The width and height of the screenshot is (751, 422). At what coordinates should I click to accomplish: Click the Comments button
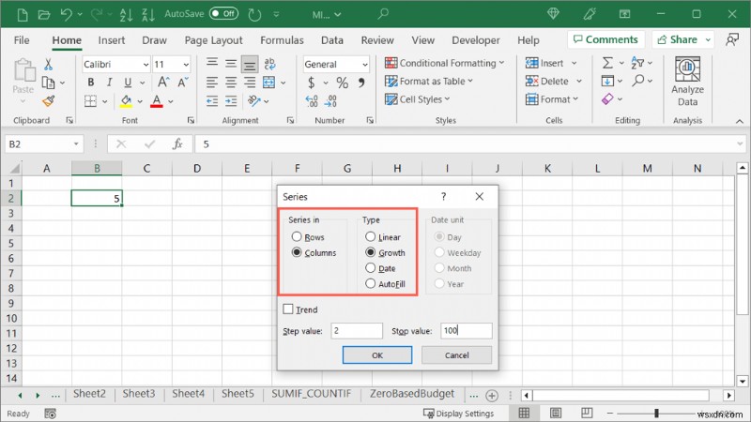(605, 39)
